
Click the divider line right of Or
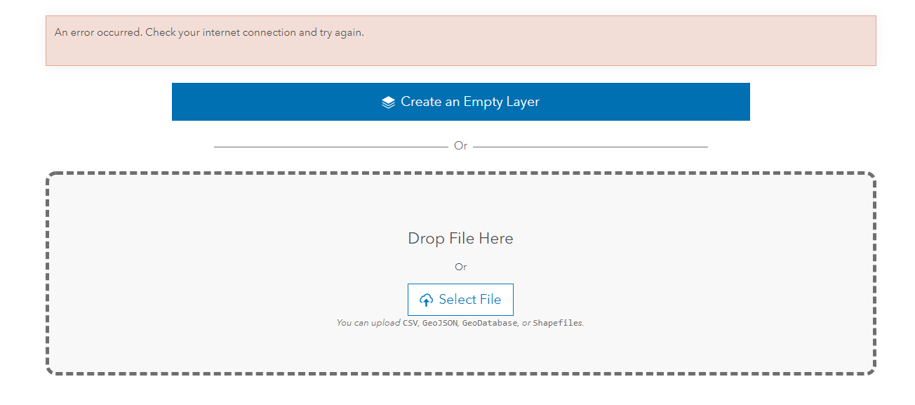[x=589, y=147]
